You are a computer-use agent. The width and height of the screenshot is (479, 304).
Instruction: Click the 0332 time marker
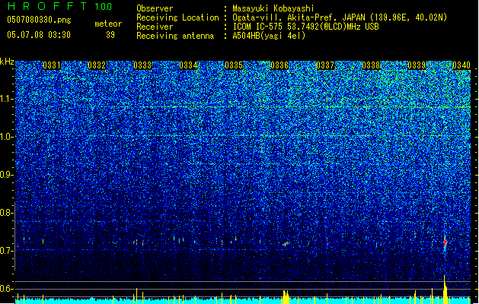[x=97, y=65]
